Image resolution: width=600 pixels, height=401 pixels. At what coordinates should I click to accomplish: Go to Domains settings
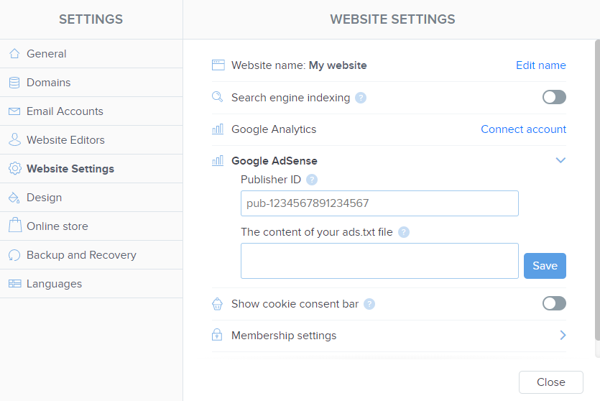coord(91,82)
